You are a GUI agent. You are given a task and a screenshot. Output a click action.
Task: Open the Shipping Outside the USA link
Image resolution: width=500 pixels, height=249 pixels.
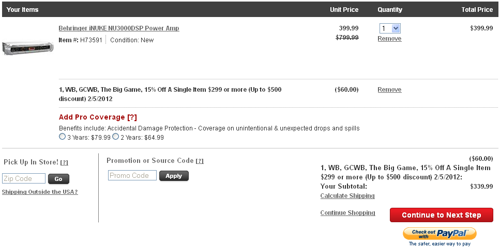coord(40,192)
